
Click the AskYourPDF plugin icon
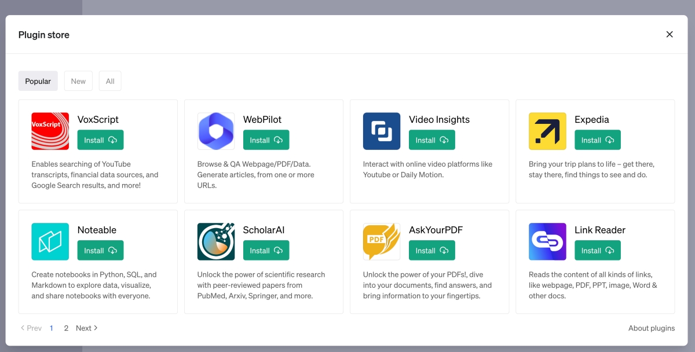coord(382,241)
